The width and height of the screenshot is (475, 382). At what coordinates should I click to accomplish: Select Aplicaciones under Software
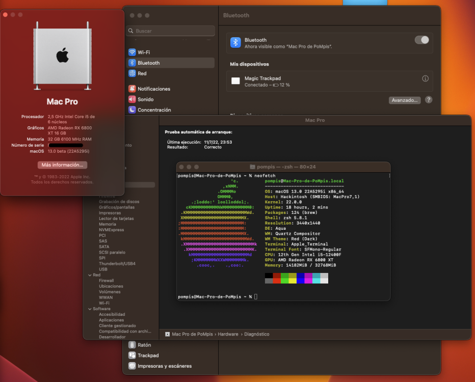tap(112, 320)
